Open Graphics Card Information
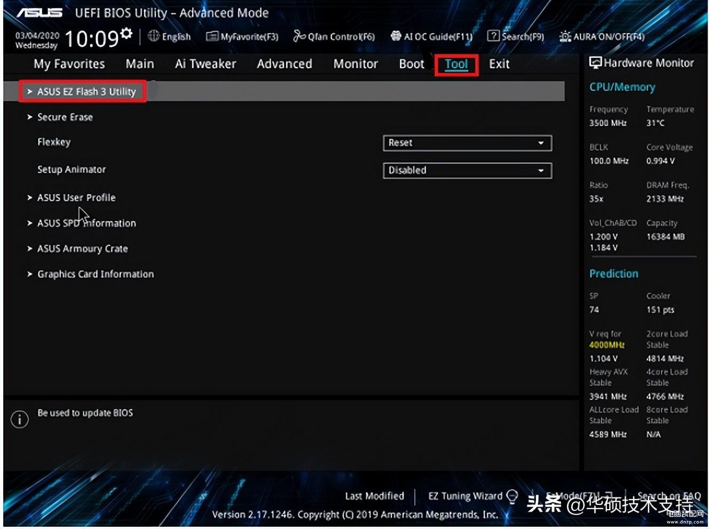Screen dimensions: 709x529 tap(95, 274)
